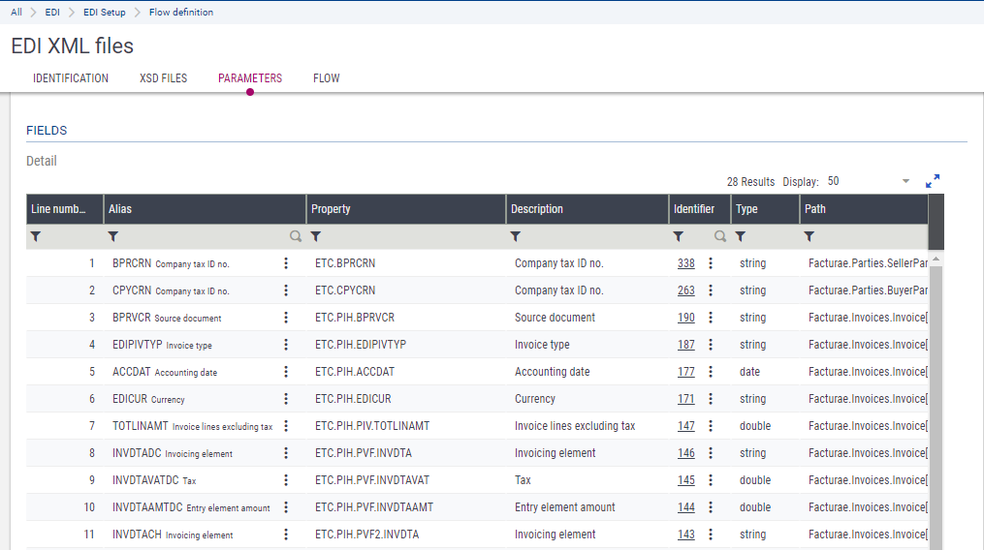
Task: Switch to the XSD FILES tab
Action: 163,78
